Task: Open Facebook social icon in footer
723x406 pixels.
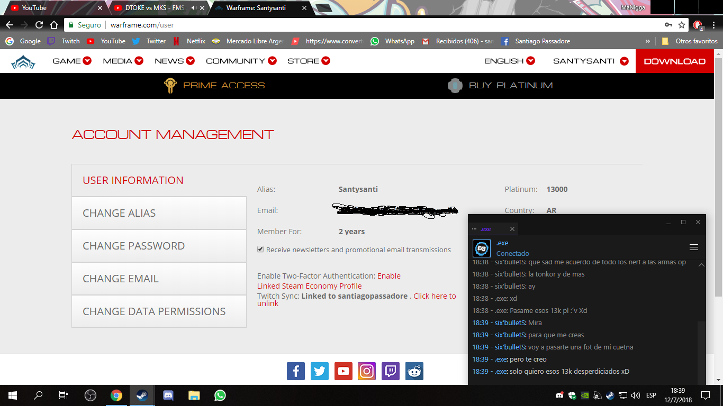Action: [296, 371]
